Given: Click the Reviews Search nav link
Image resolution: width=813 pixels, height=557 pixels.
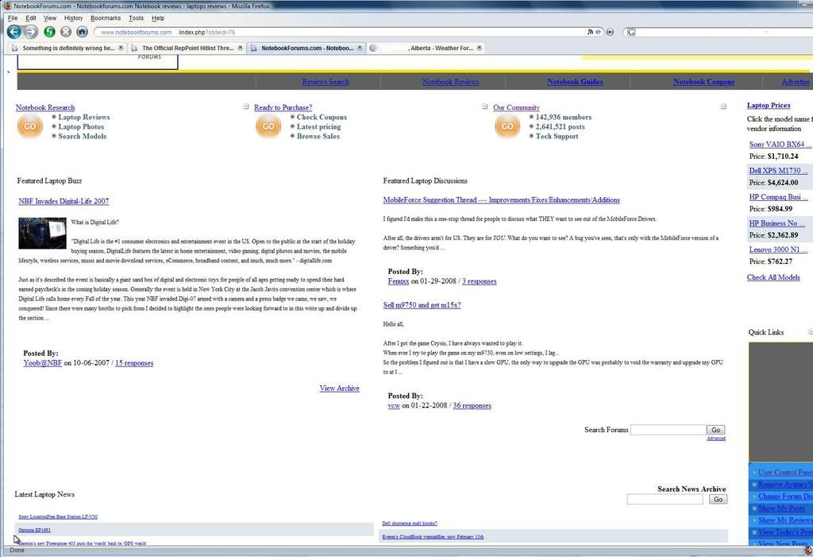Looking at the screenshot, I should point(326,82).
